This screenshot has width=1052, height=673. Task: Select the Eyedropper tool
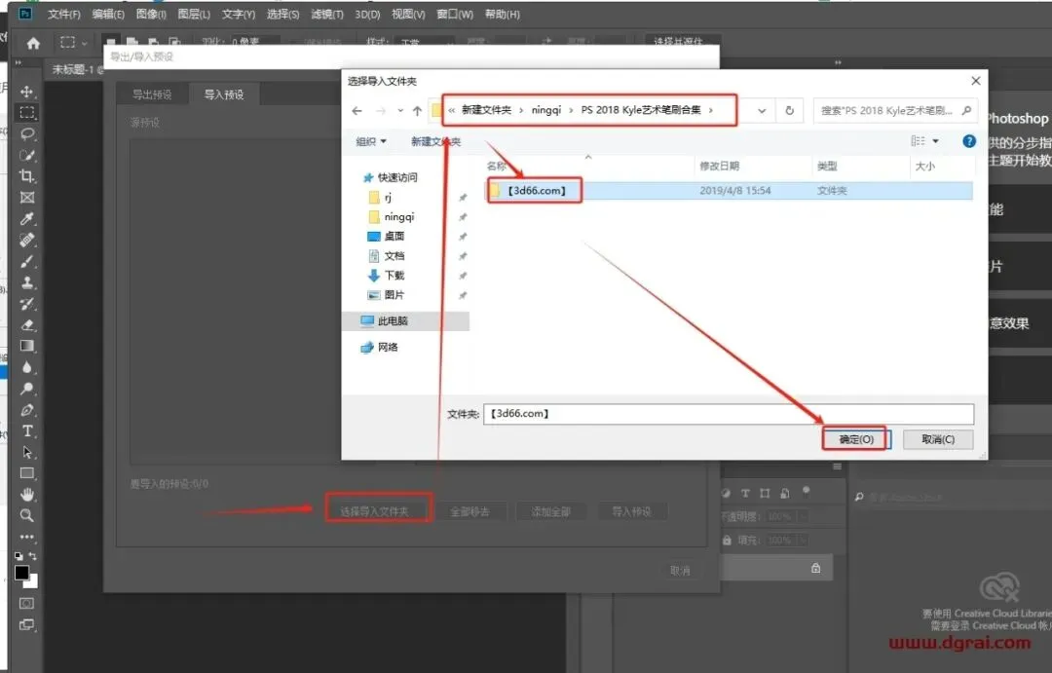(x=27, y=219)
